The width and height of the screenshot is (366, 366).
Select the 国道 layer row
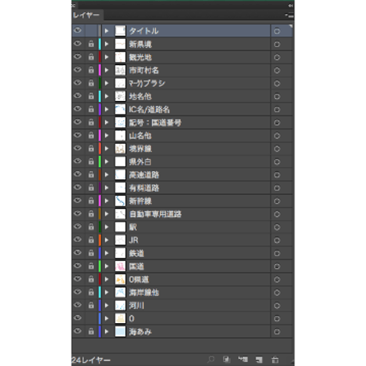click(x=182, y=267)
